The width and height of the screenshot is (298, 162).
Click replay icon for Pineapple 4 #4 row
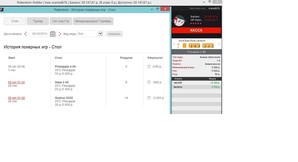(x=149, y=67)
